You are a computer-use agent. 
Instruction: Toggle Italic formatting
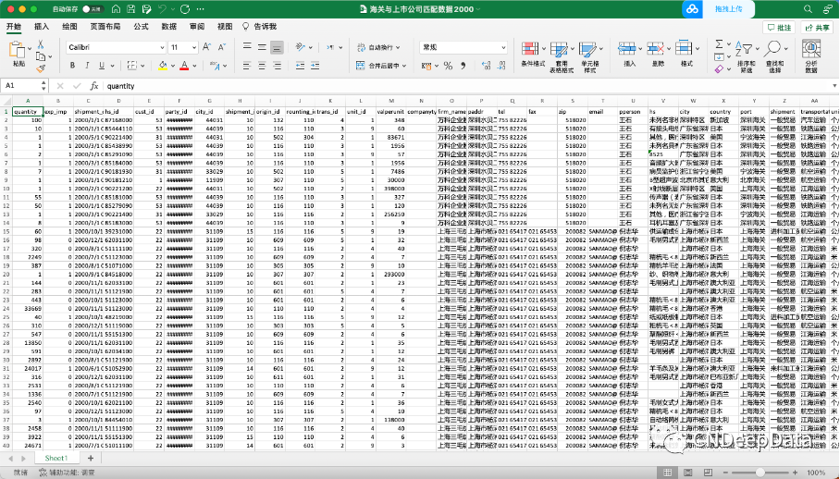click(87, 66)
